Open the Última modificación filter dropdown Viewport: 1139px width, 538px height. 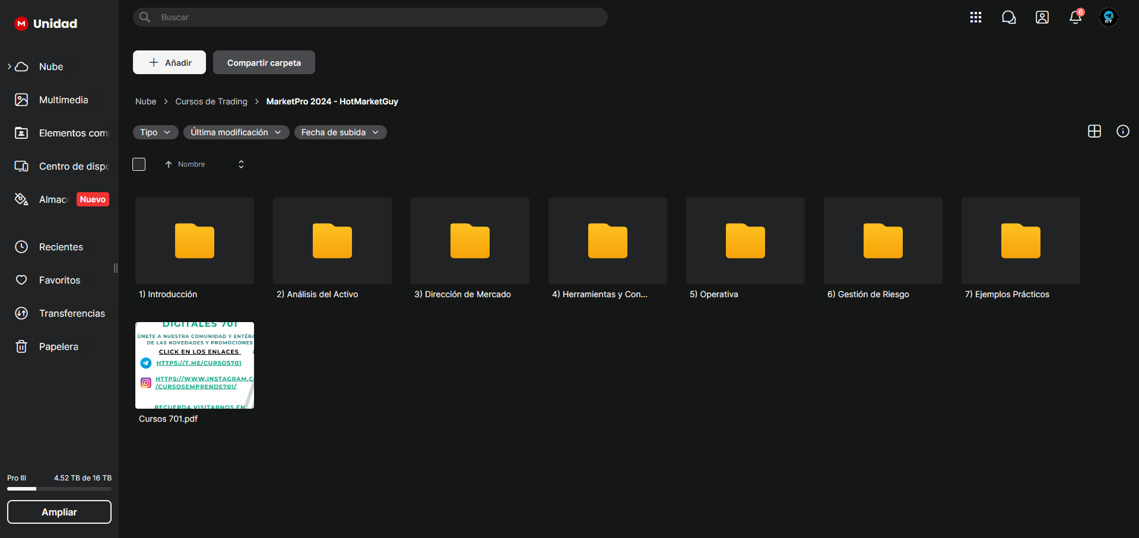pyautogui.click(x=236, y=132)
